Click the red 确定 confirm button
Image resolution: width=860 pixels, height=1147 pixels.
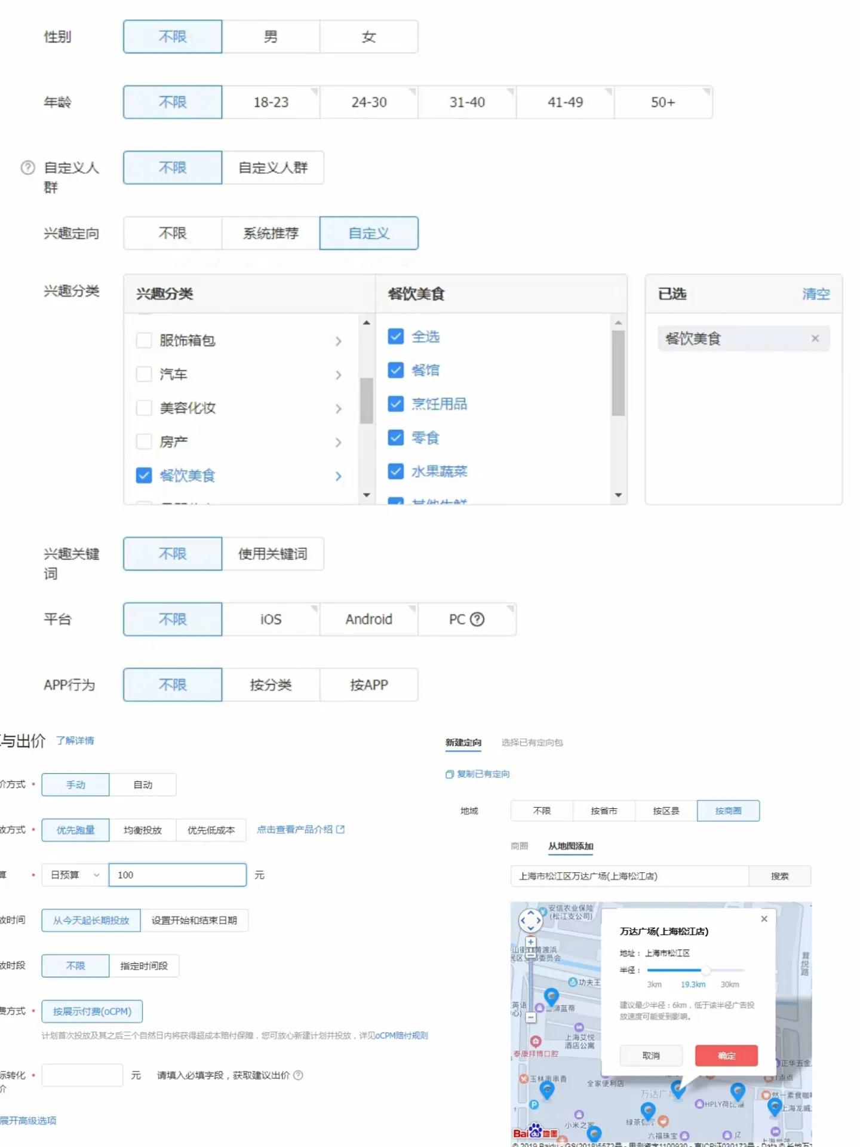[727, 1056]
